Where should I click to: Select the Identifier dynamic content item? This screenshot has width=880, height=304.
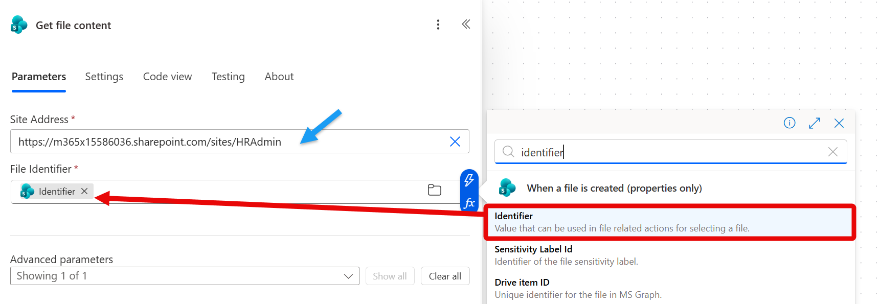coord(669,222)
